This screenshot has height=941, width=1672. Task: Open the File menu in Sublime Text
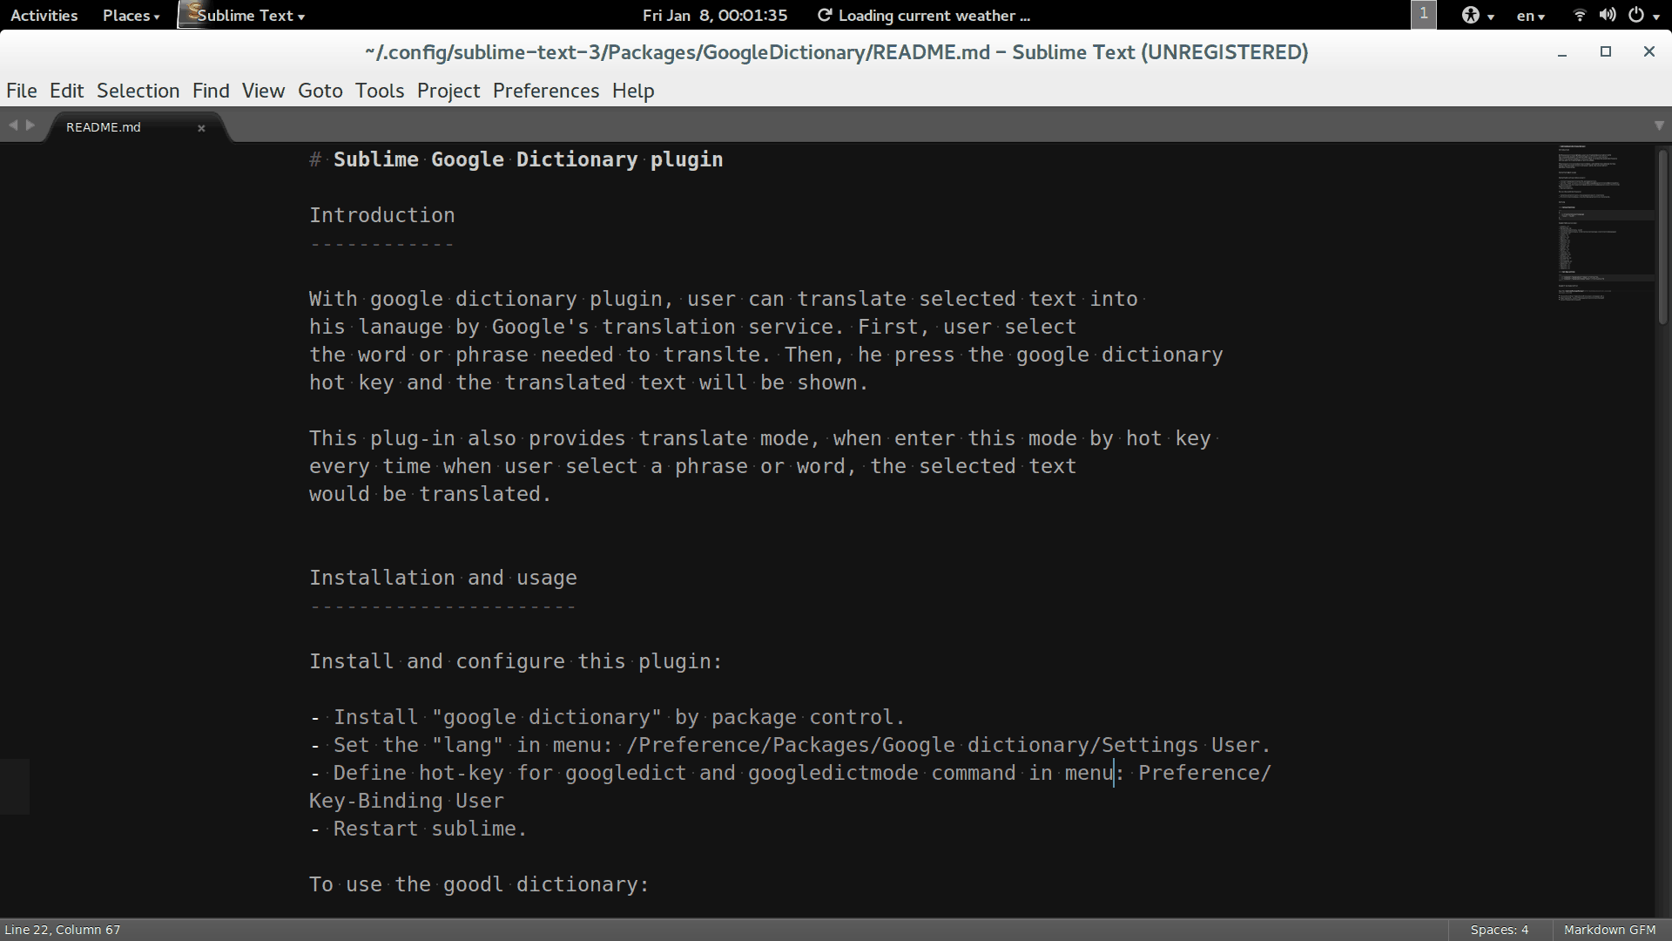point(21,90)
